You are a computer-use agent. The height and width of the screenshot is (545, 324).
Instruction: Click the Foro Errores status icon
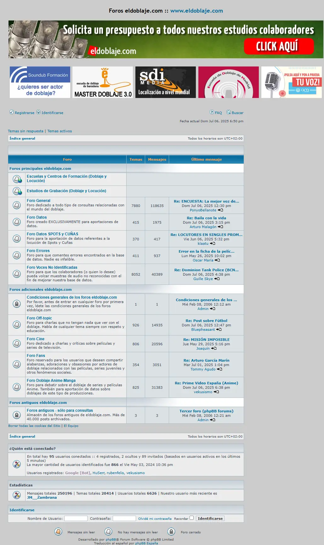[17, 255]
